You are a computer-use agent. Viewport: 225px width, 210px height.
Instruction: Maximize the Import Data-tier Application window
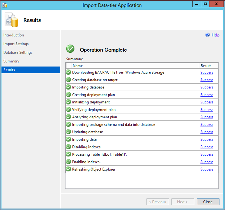pyautogui.click(x=205, y=4)
